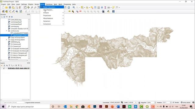Click the Map Tips icon

(113, 8)
